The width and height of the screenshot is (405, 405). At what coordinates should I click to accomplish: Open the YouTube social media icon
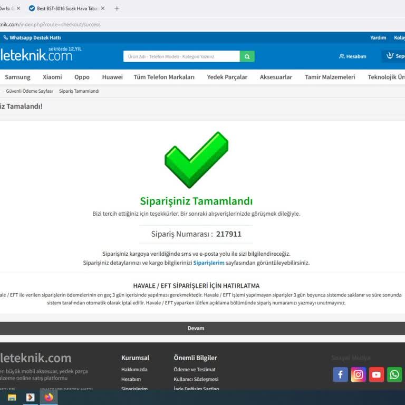pos(377,374)
